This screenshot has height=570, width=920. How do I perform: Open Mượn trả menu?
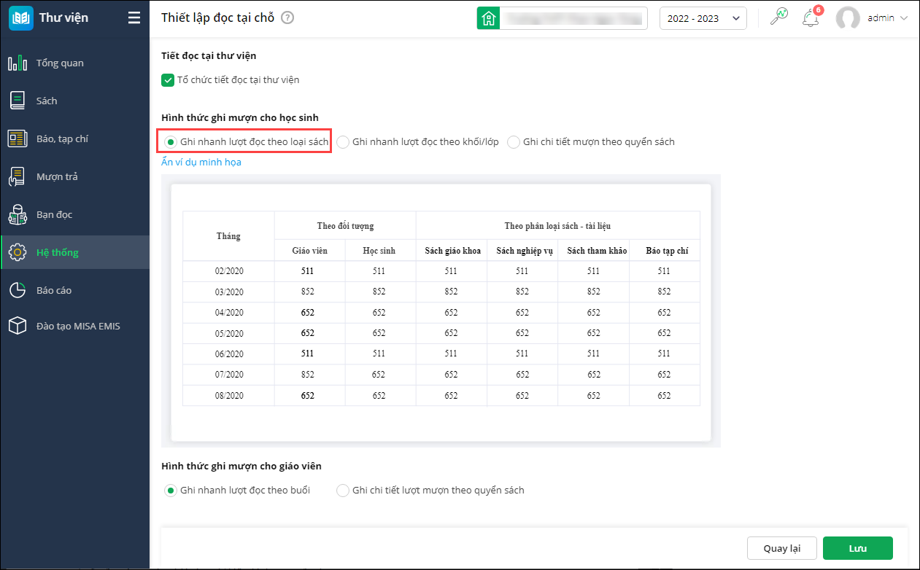(74, 176)
